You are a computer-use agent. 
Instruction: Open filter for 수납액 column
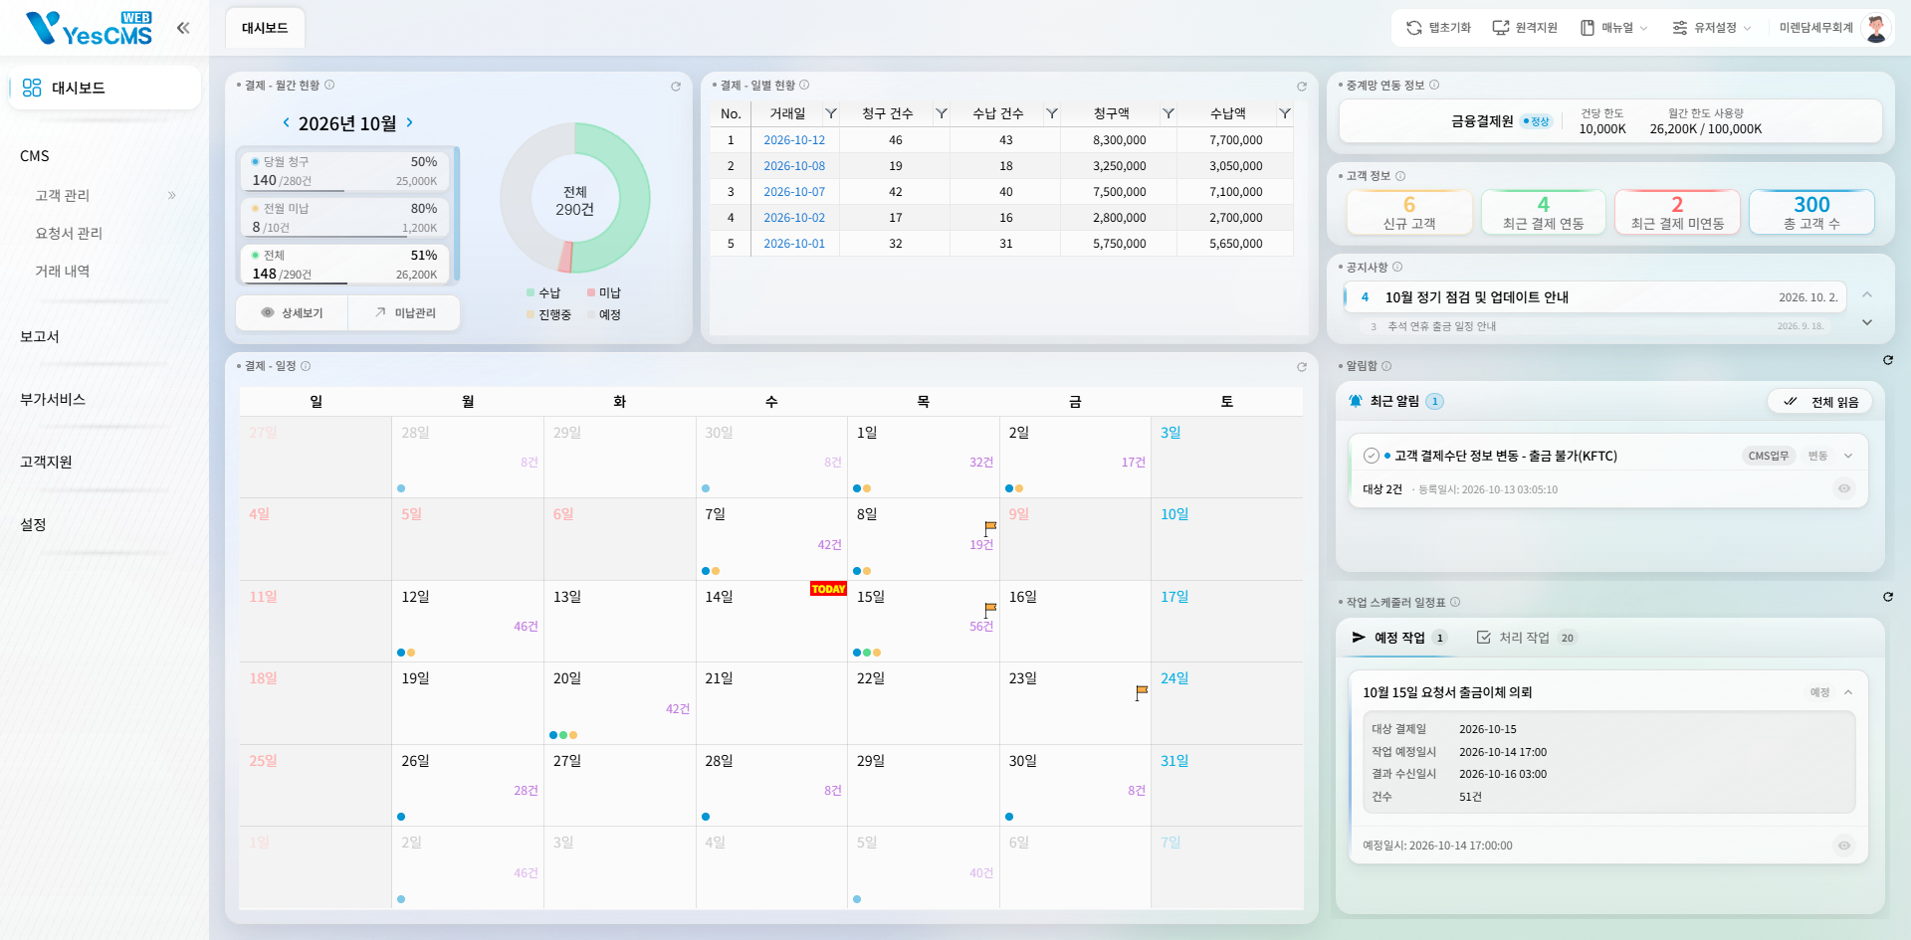[1285, 113]
